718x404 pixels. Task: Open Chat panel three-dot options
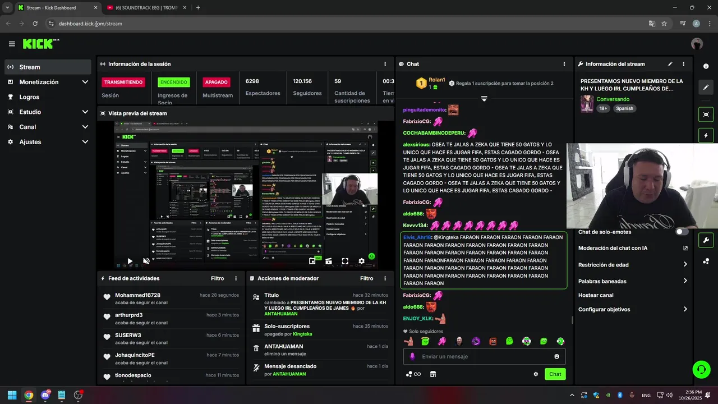click(x=564, y=64)
